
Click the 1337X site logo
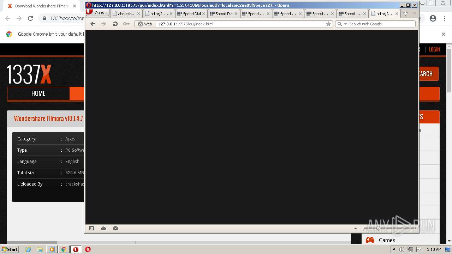click(29, 74)
